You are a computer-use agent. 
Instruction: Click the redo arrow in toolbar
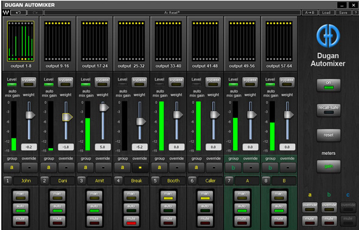coord(35,13)
